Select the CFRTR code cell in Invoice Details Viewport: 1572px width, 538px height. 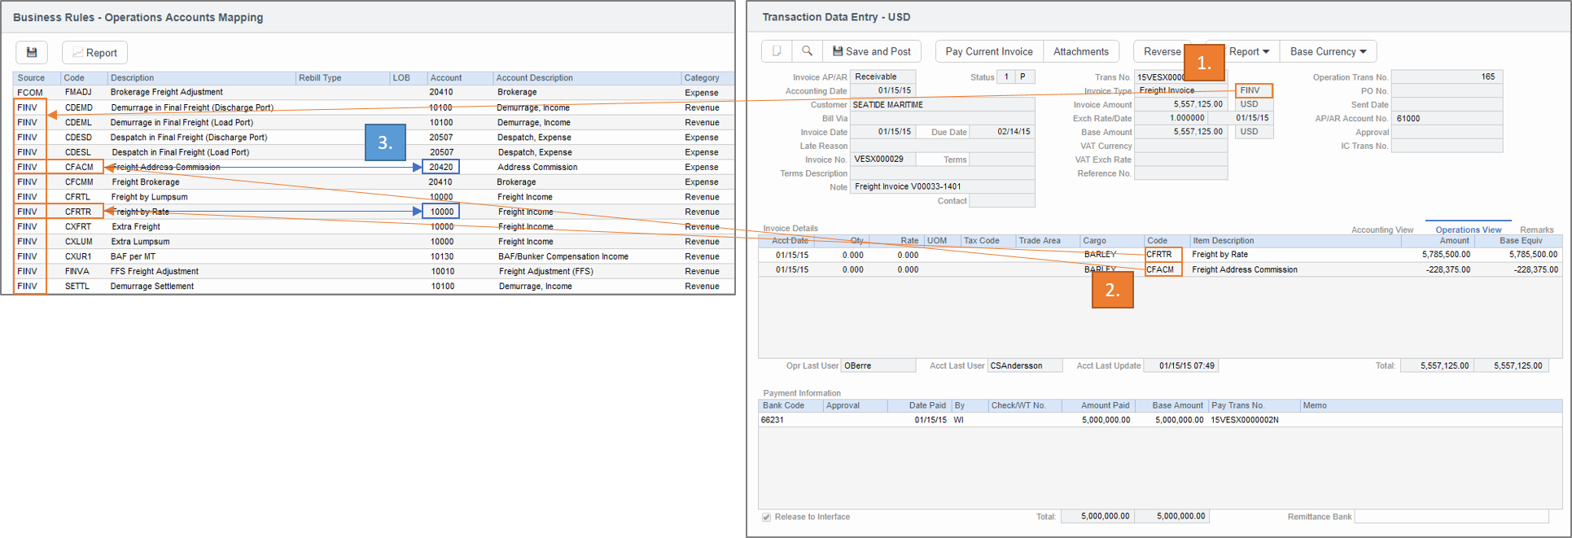click(x=1163, y=255)
